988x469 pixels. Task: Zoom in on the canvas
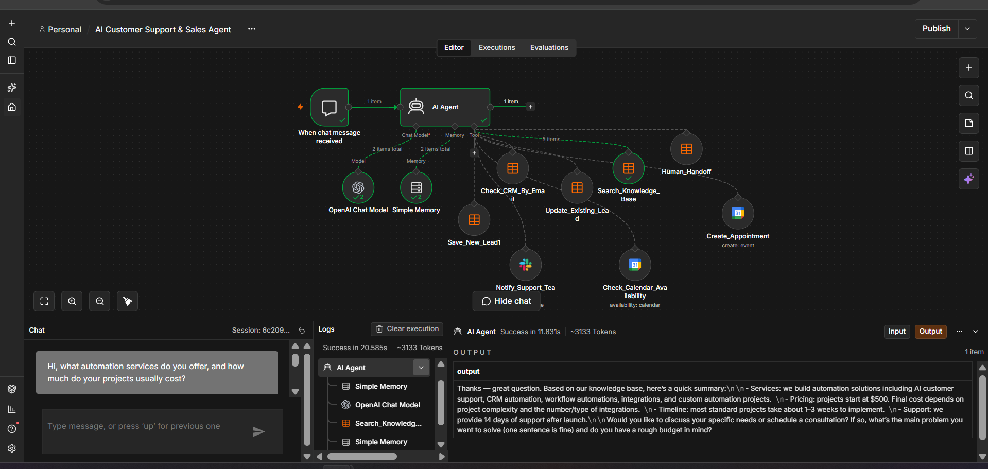coord(72,301)
